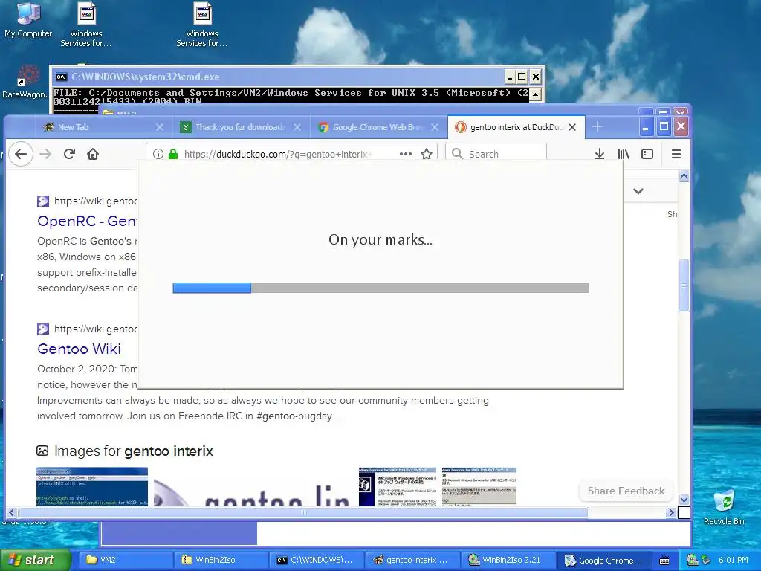Select second Windows Services for desktop file
Screen dimensions: 761x571
[x=202, y=25]
